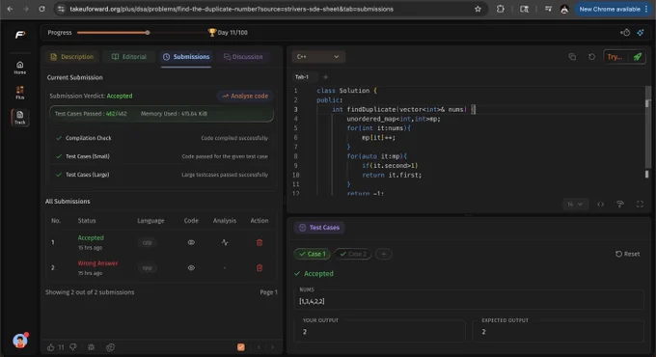Switch to the Editorial tab
The height and width of the screenshot is (357, 656).
click(x=129, y=57)
